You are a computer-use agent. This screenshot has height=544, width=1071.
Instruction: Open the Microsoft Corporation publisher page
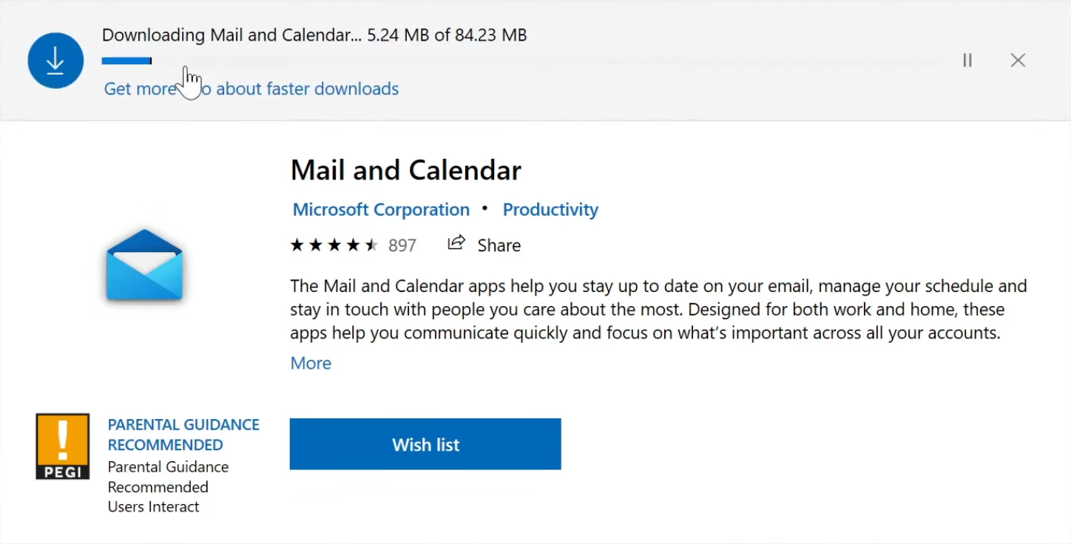pos(381,209)
